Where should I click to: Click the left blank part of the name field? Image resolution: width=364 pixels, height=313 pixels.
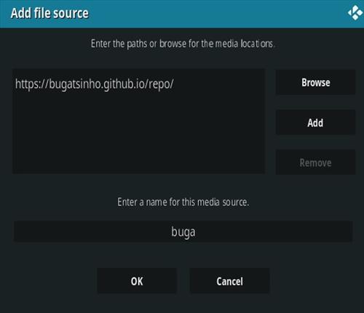pos(92,231)
